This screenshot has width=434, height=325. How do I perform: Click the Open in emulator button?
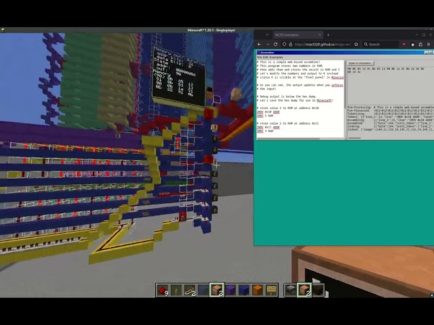(x=361, y=63)
